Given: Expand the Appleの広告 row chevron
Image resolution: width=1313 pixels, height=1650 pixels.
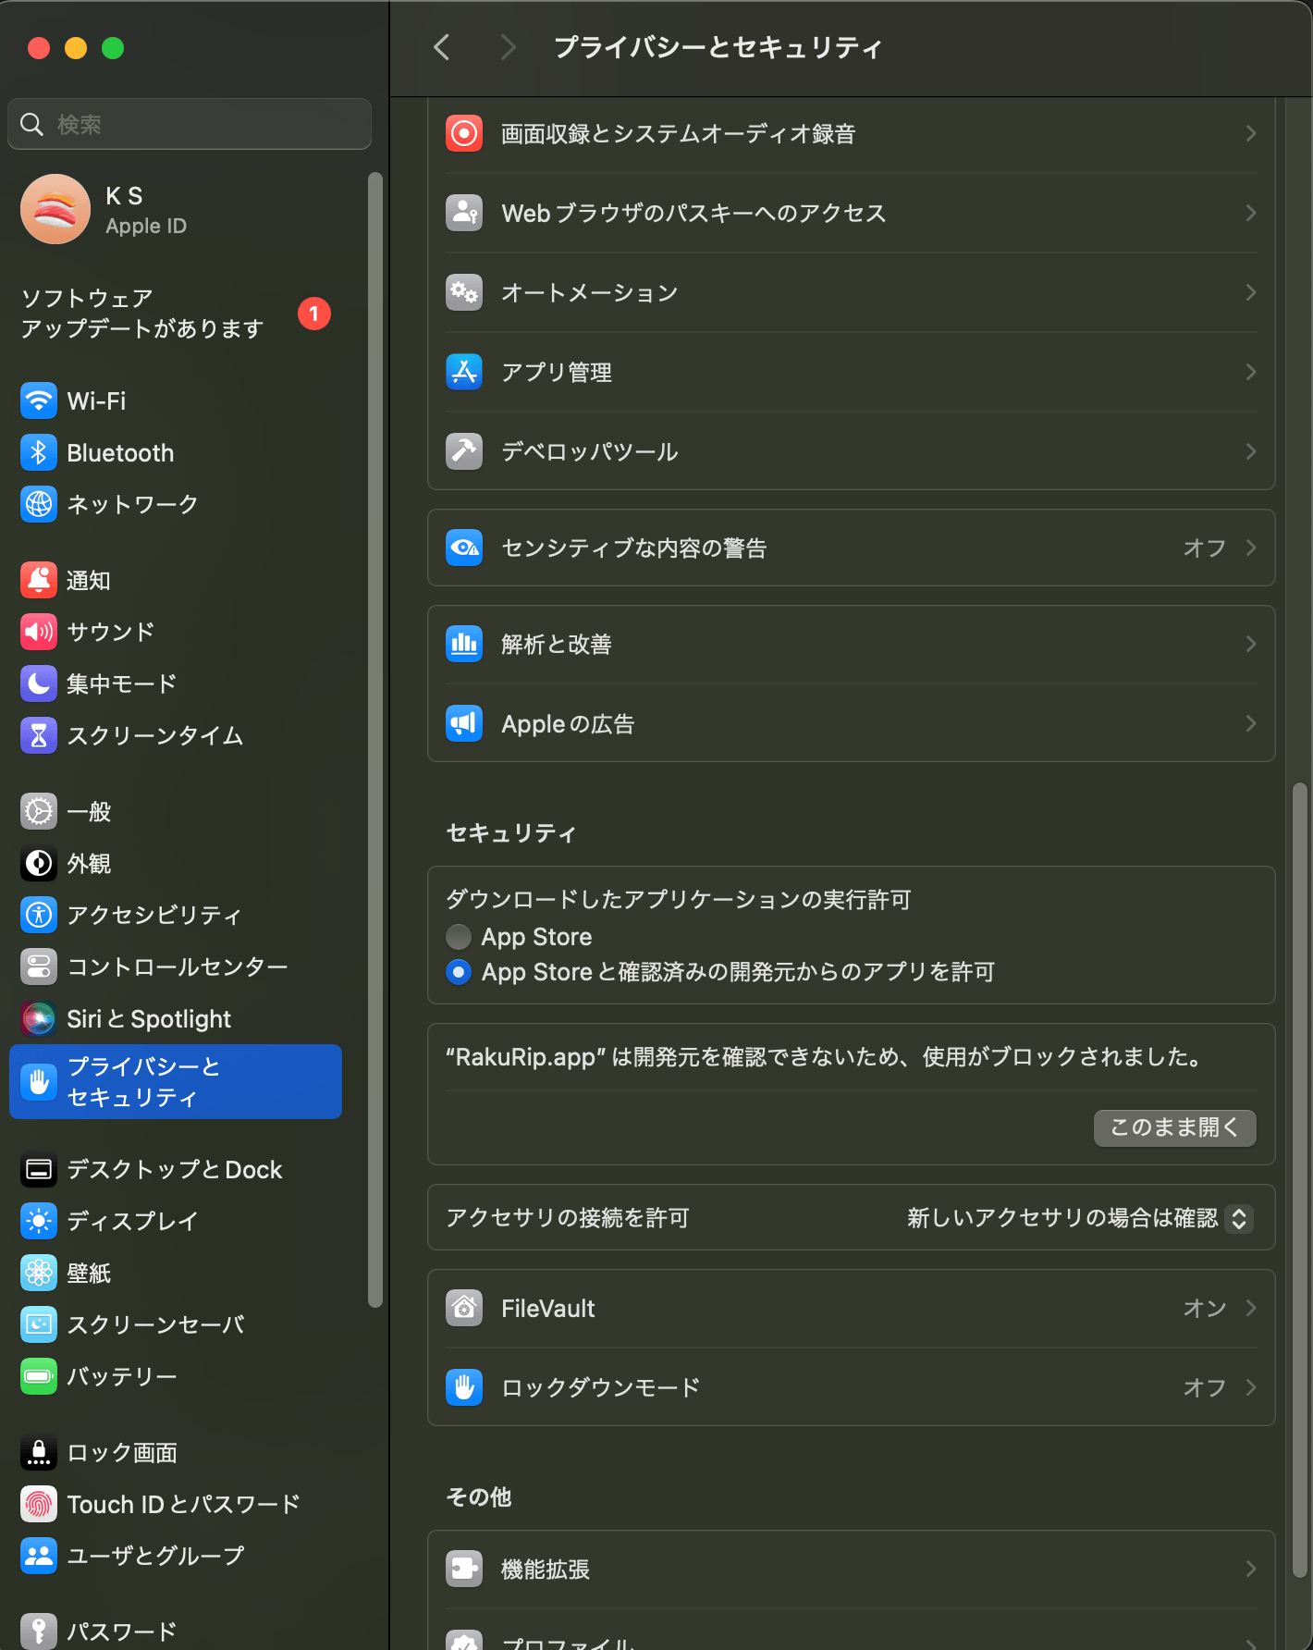Looking at the screenshot, I should click(1250, 724).
